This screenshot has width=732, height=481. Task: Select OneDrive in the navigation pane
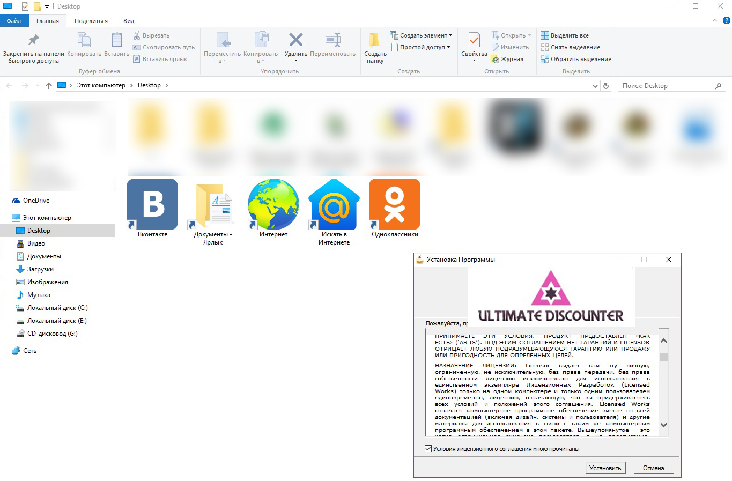click(36, 201)
